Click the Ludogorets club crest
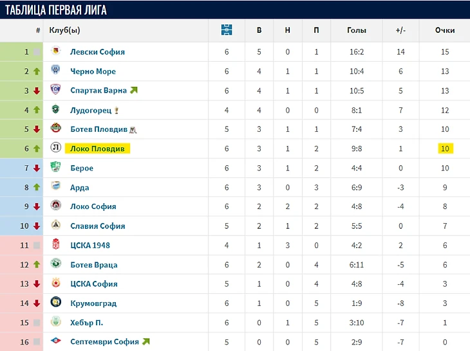 tap(56, 109)
